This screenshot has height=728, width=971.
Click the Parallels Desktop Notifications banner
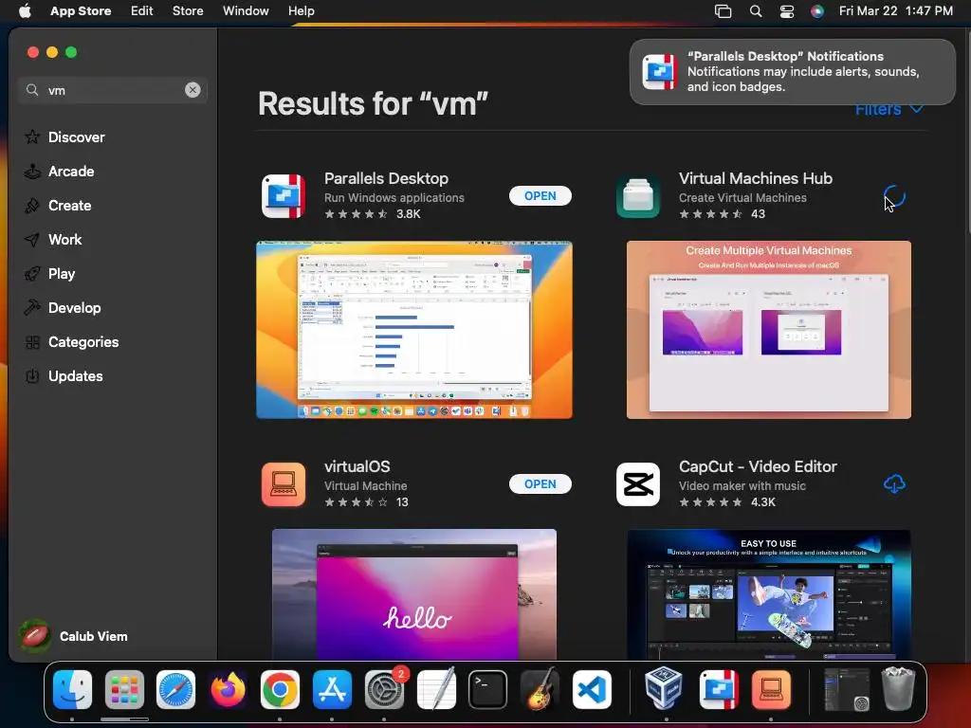(x=793, y=72)
